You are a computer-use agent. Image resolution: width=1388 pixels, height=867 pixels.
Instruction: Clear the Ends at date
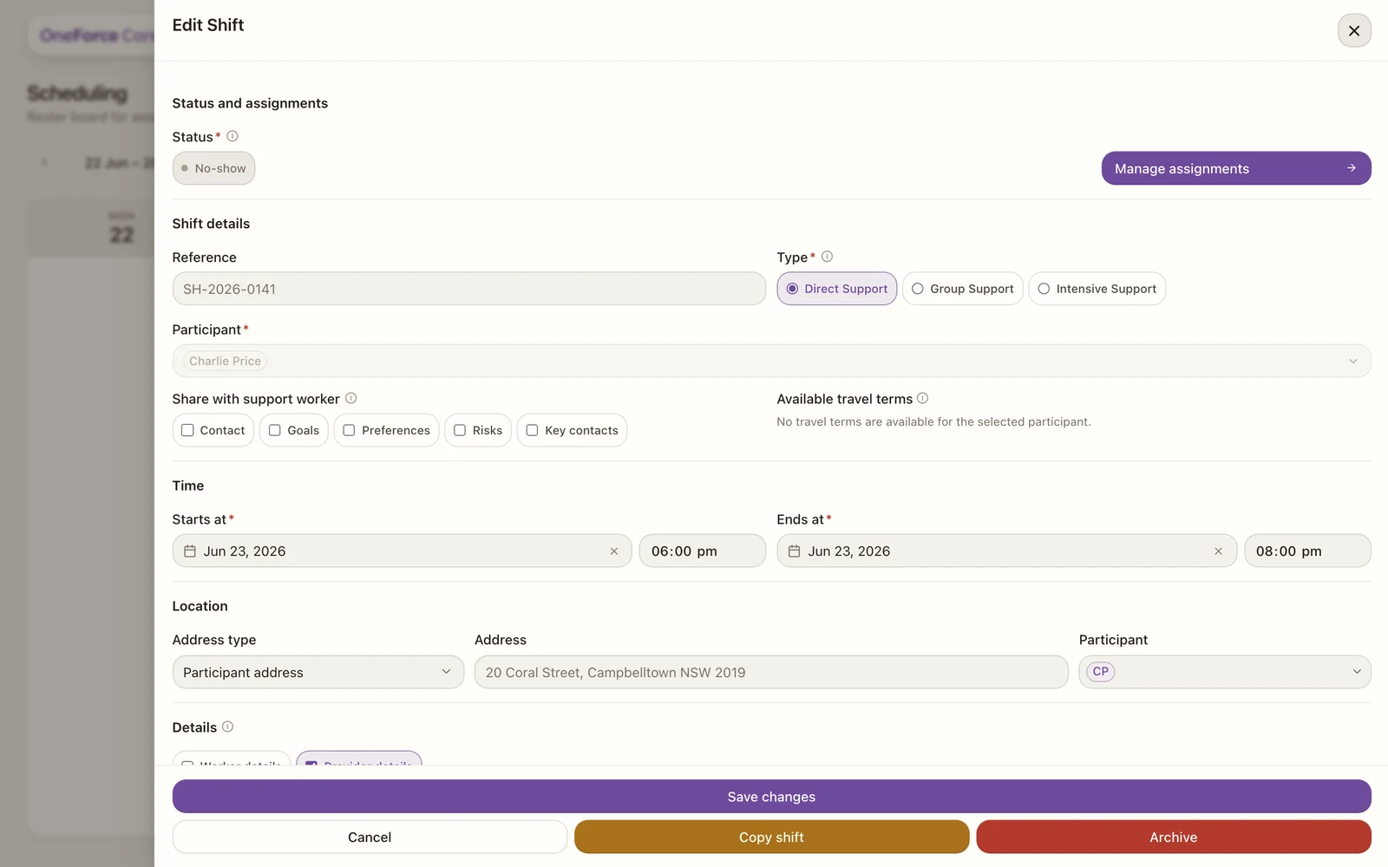click(1218, 551)
